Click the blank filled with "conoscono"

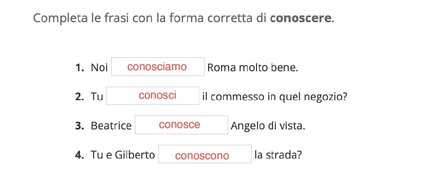click(204, 154)
